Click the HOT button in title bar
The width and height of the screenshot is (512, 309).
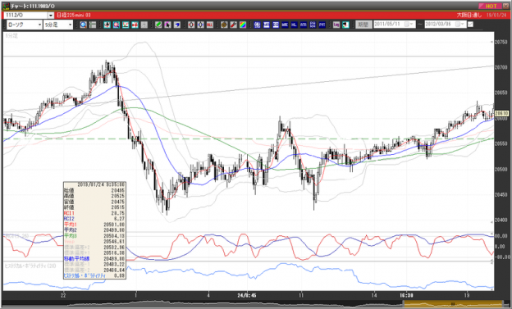pos(490,6)
